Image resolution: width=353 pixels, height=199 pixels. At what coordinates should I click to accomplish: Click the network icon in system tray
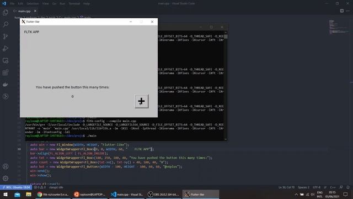coord(307,194)
